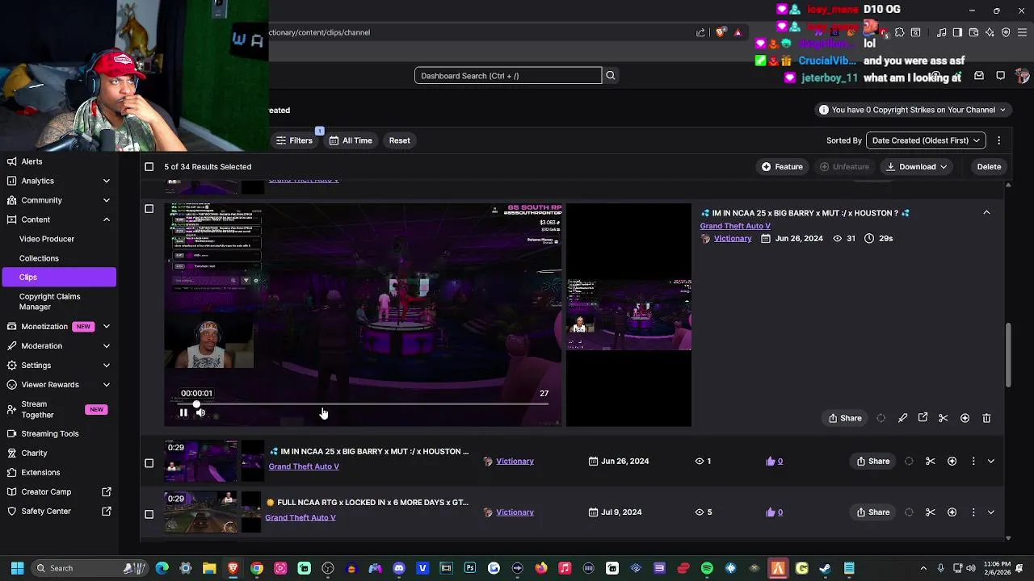Viewport: 1034px width, 581px height.
Task: Collapse the expanded clip details chevron
Action: tap(986, 212)
